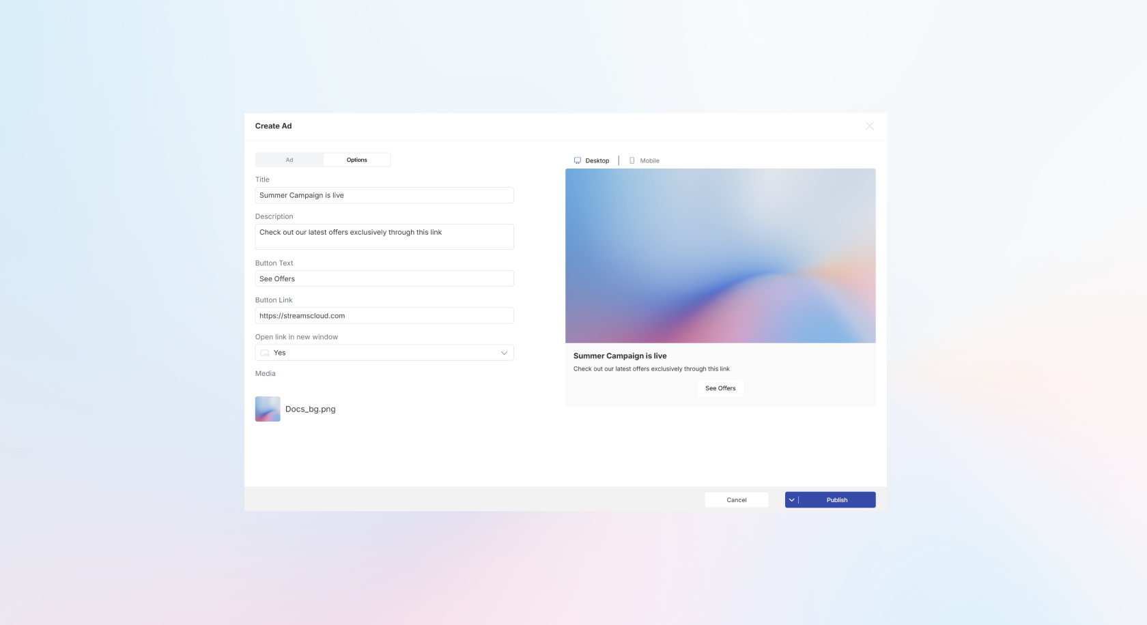Click See Offers in the ad preview
Viewport: 1147px width, 625px height.
[x=720, y=388]
